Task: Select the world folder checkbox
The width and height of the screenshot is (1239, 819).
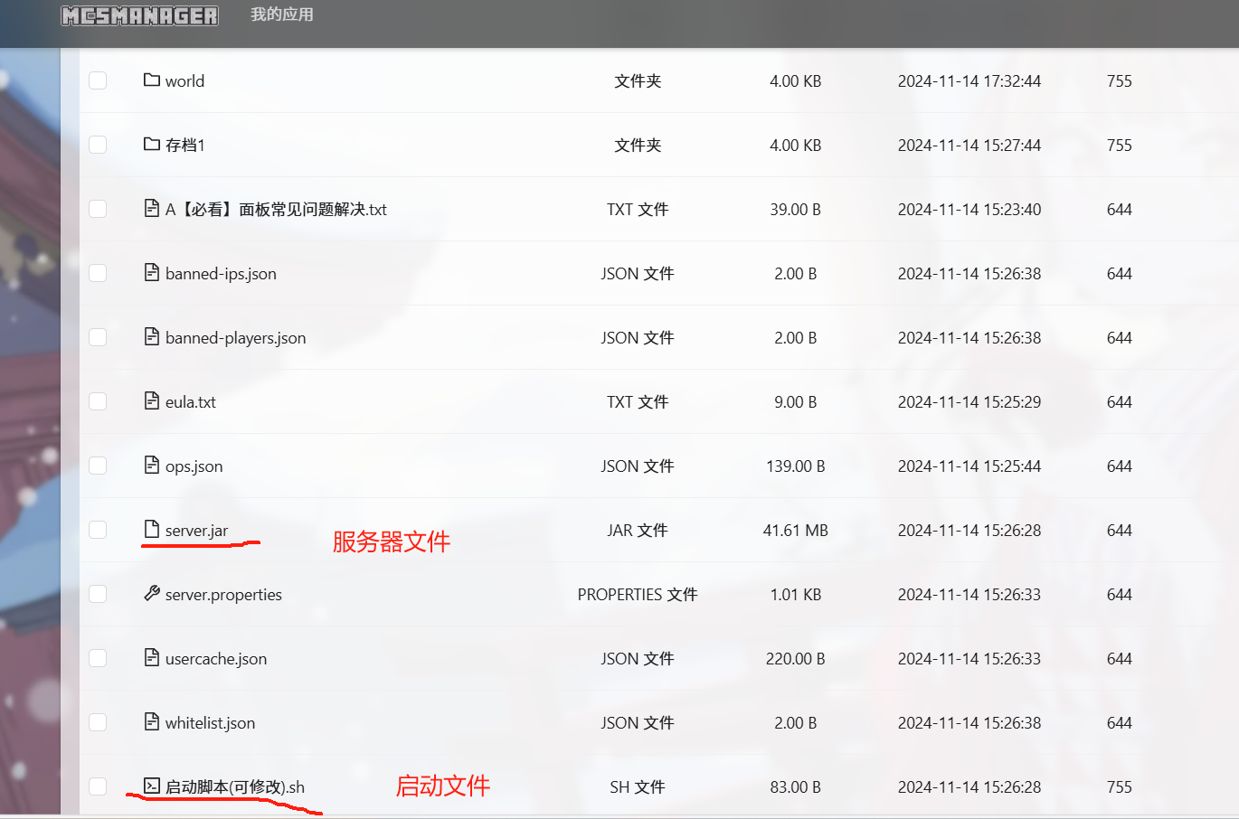Action: (98, 80)
